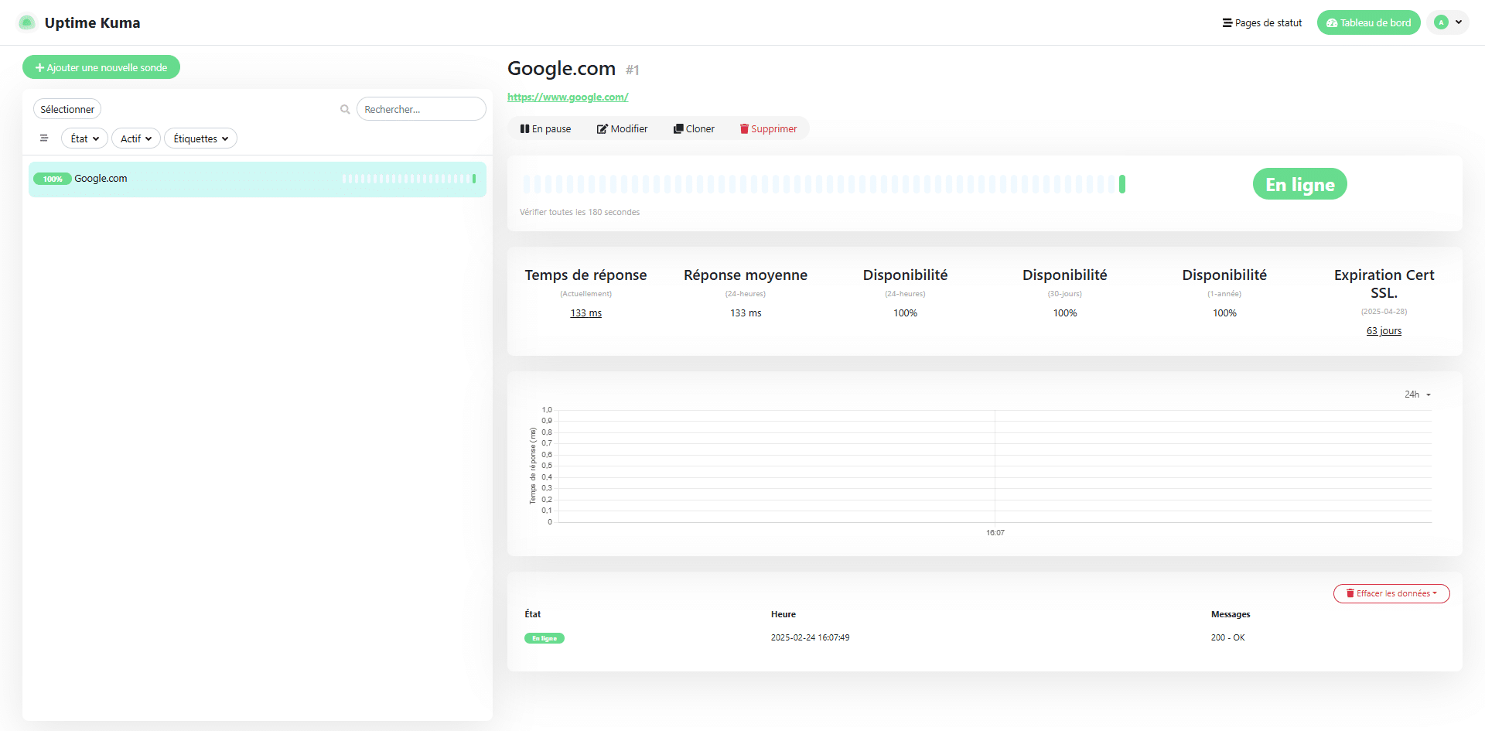Click Ajouter une nouvelle sonde button
1485x731 pixels.
(x=101, y=67)
